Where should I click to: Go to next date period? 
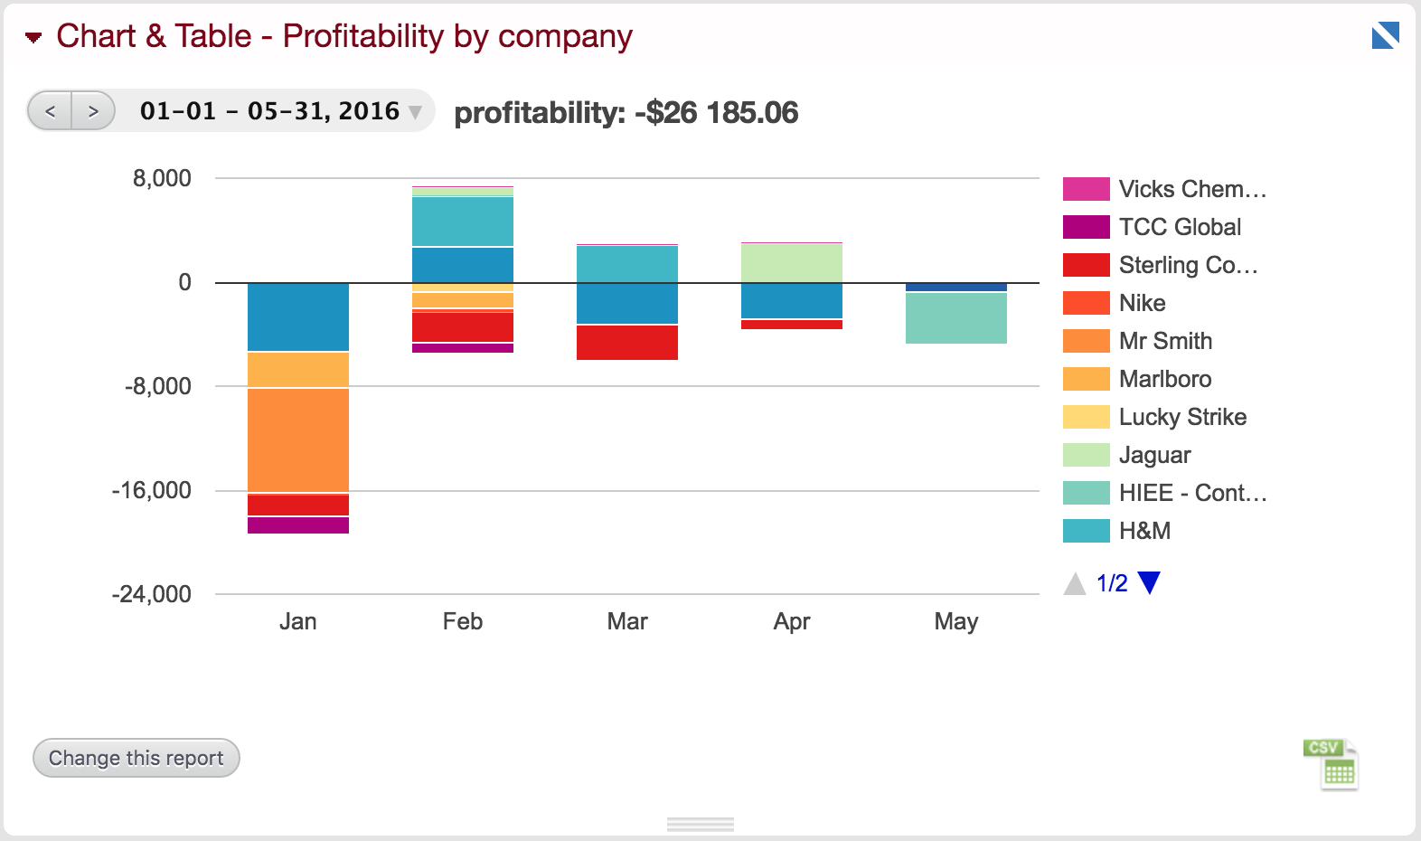(93, 111)
